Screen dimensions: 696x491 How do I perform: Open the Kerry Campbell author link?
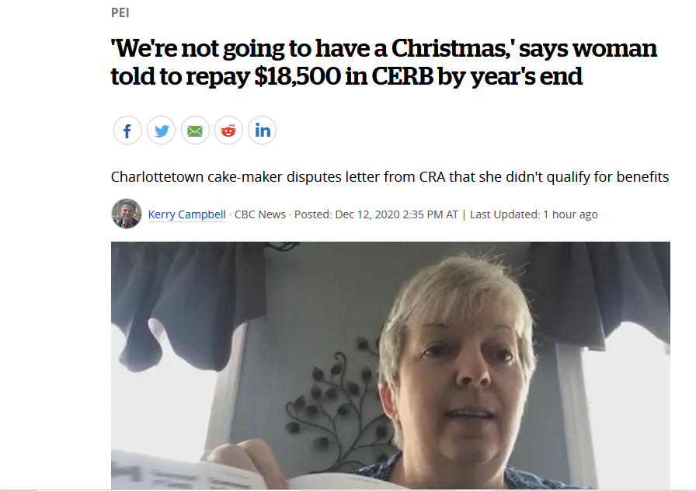pyautogui.click(x=187, y=214)
